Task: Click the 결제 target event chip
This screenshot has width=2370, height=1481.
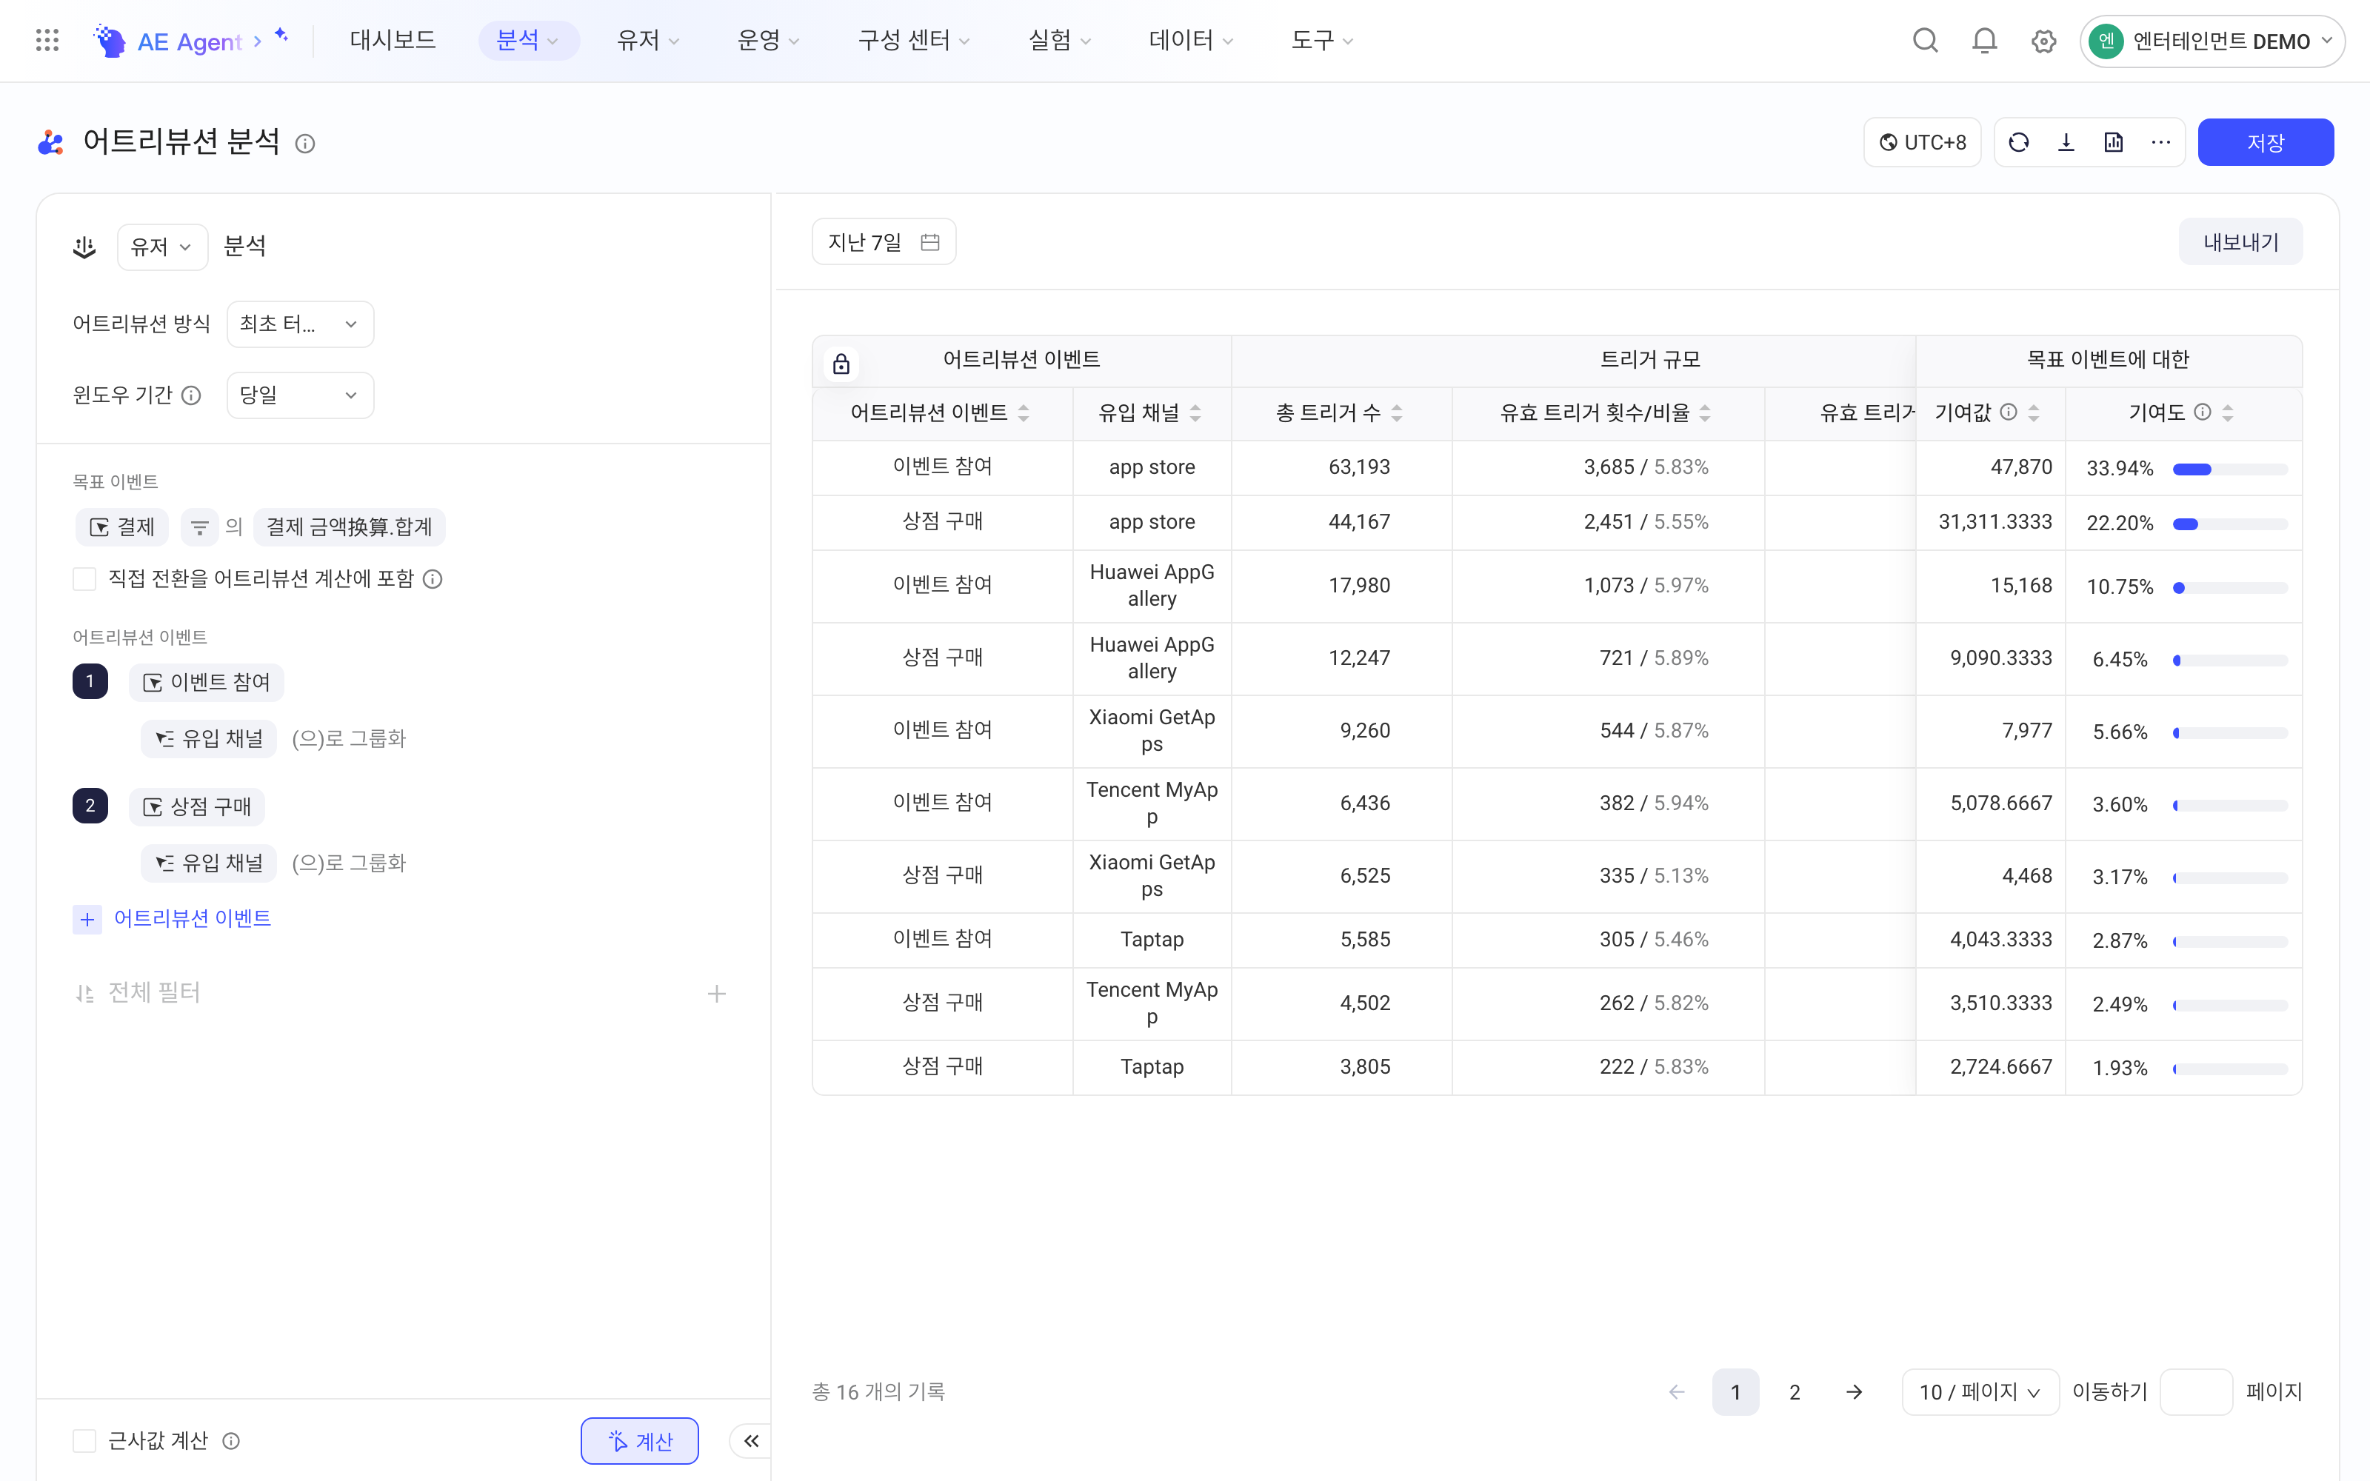Action: 122,527
